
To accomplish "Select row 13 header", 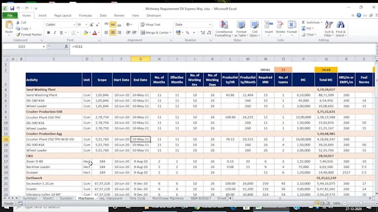I will click(6, 139).
